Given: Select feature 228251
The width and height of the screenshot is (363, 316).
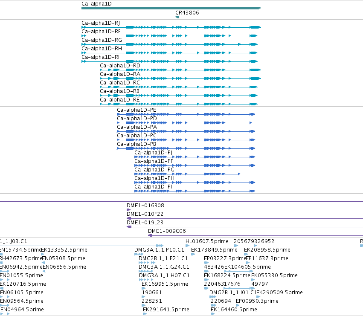Looking at the screenshot, I should coord(151,301).
